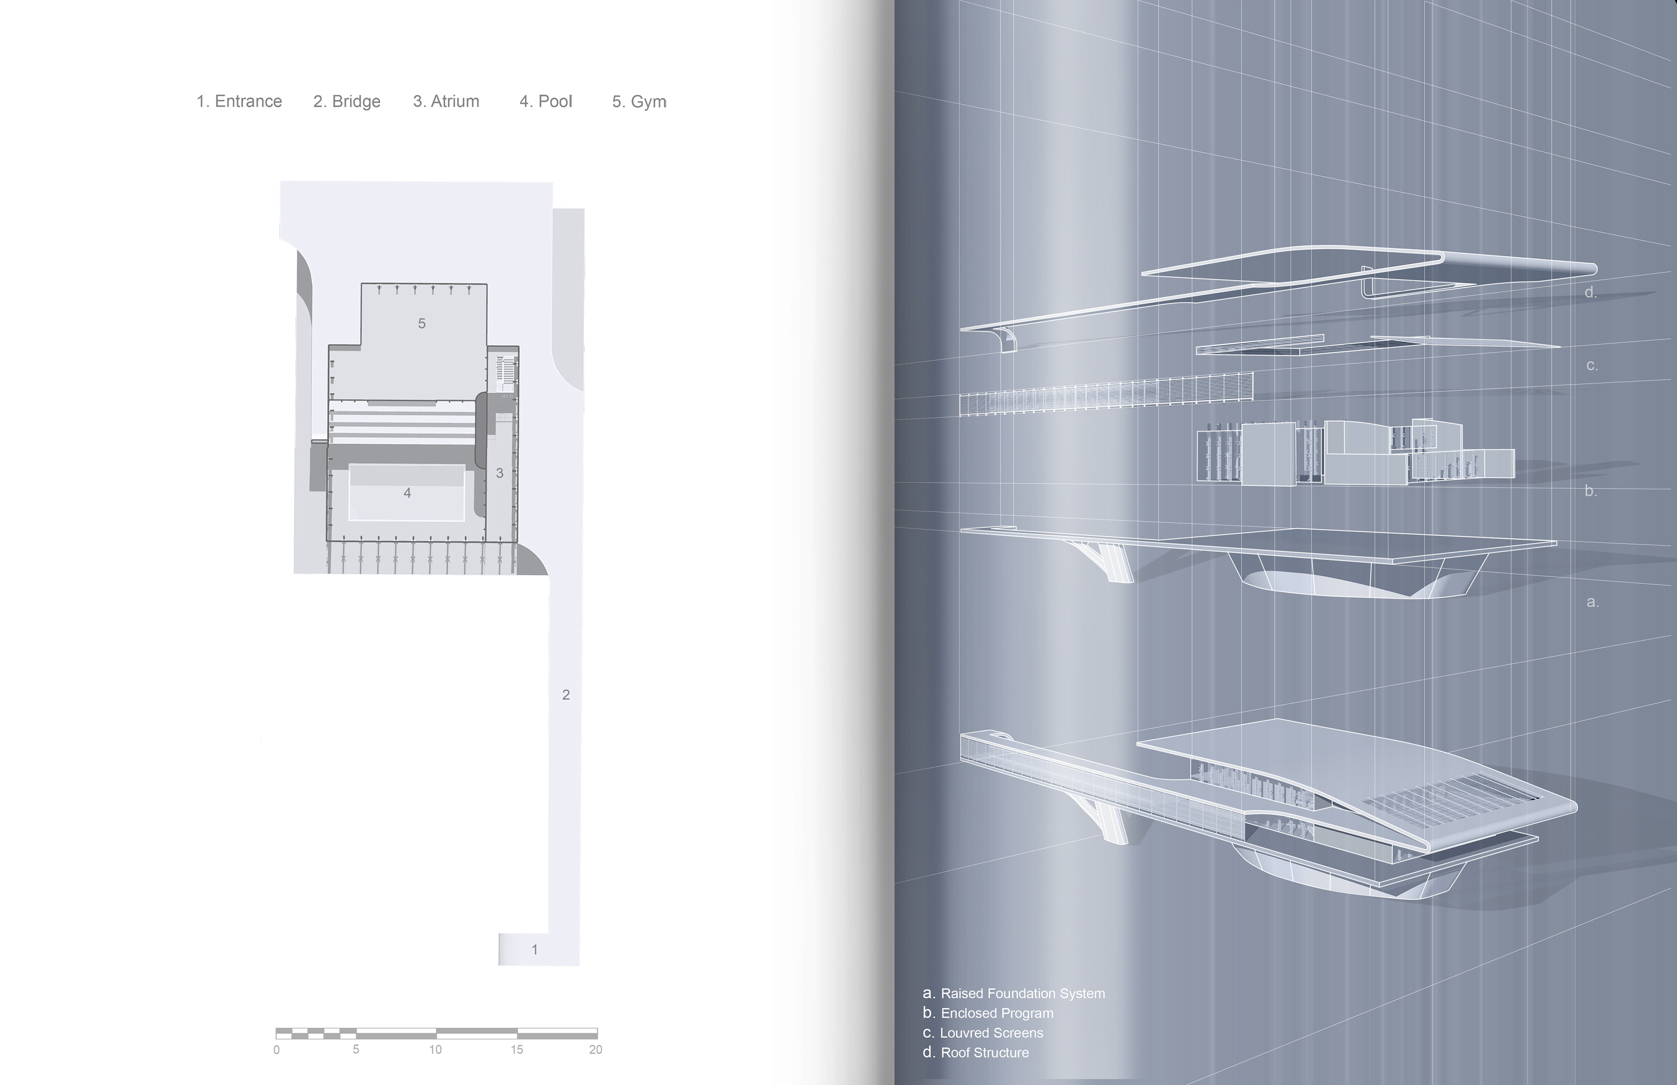Click 'b. Enclosed Program' caption
This screenshot has height=1085, width=1677.
988,1013
